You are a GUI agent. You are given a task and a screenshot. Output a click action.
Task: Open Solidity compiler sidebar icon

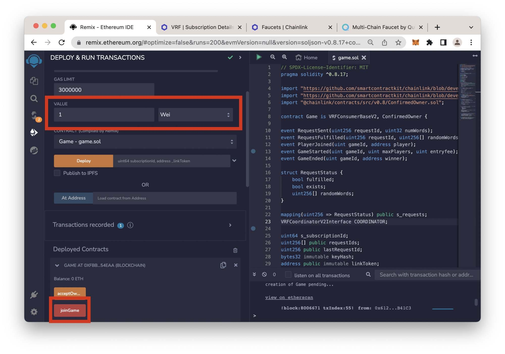[34, 116]
